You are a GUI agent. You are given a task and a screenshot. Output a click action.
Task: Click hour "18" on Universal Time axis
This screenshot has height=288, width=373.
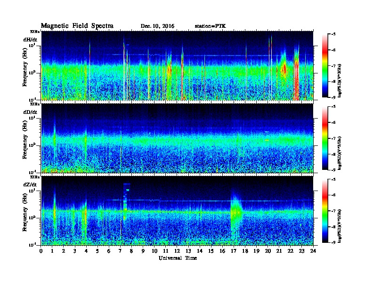click(x=245, y=251)
